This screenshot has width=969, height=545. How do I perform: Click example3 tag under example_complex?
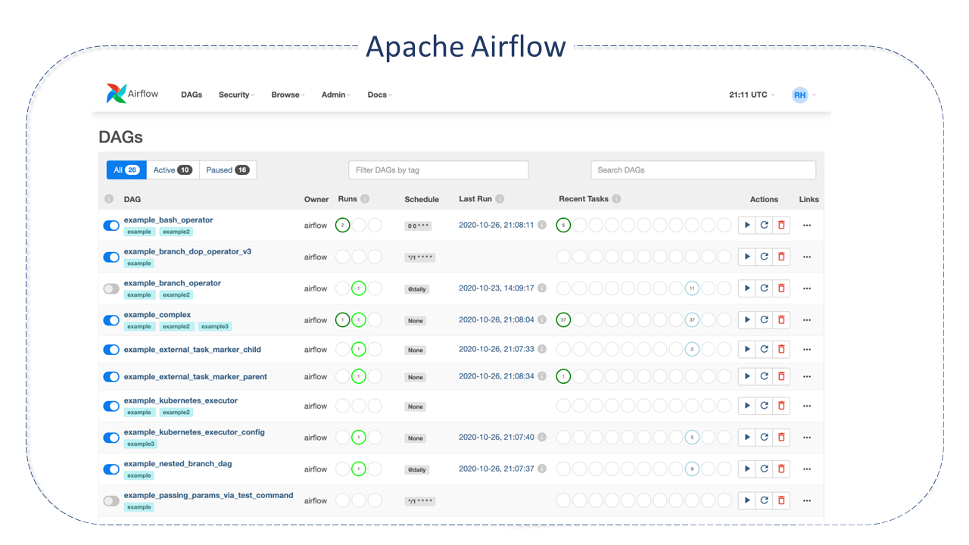tap(215, 326)
